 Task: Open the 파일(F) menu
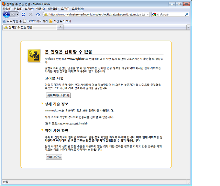tap(7, 9)
